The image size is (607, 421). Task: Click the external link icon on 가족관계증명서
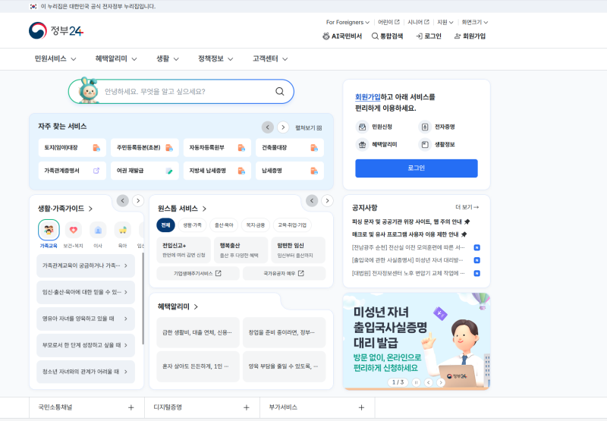(96, 170)
